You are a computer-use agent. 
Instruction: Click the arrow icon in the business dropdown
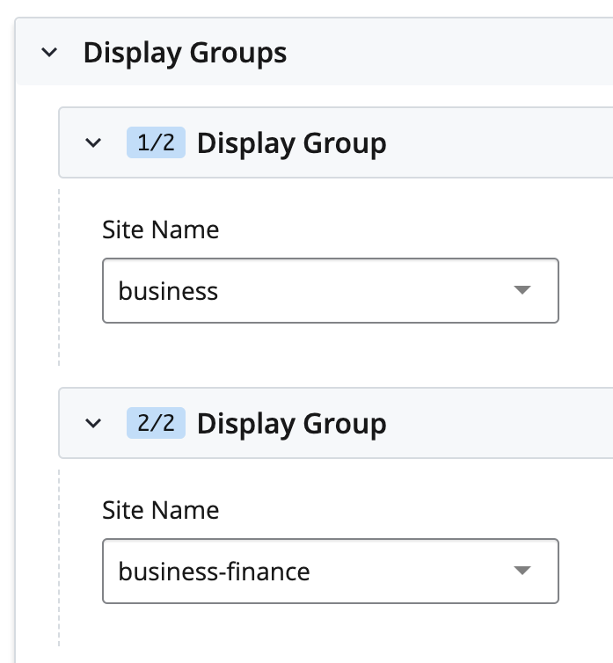[x=522, y=289]
